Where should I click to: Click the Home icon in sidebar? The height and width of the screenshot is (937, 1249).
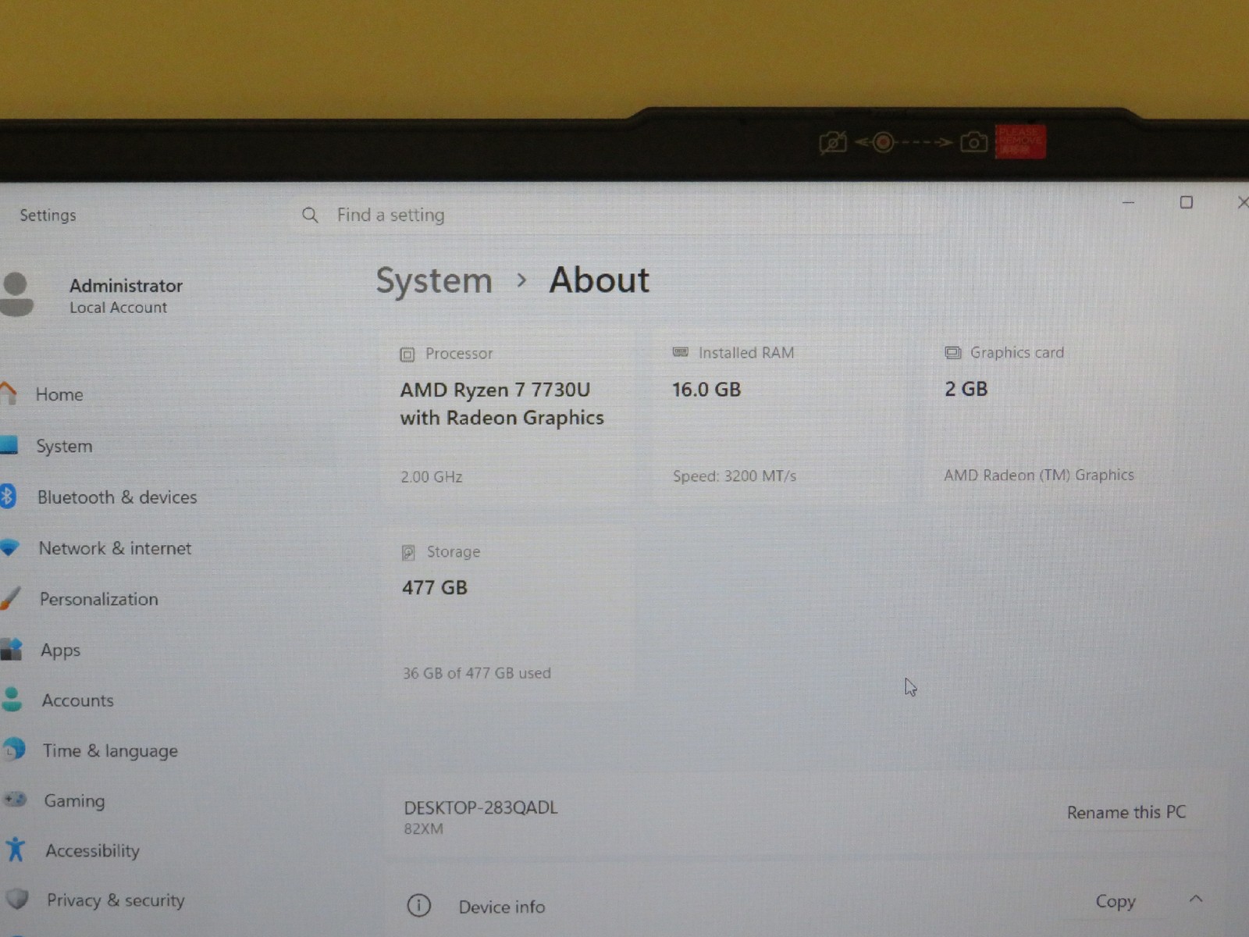tap(8, 394)
